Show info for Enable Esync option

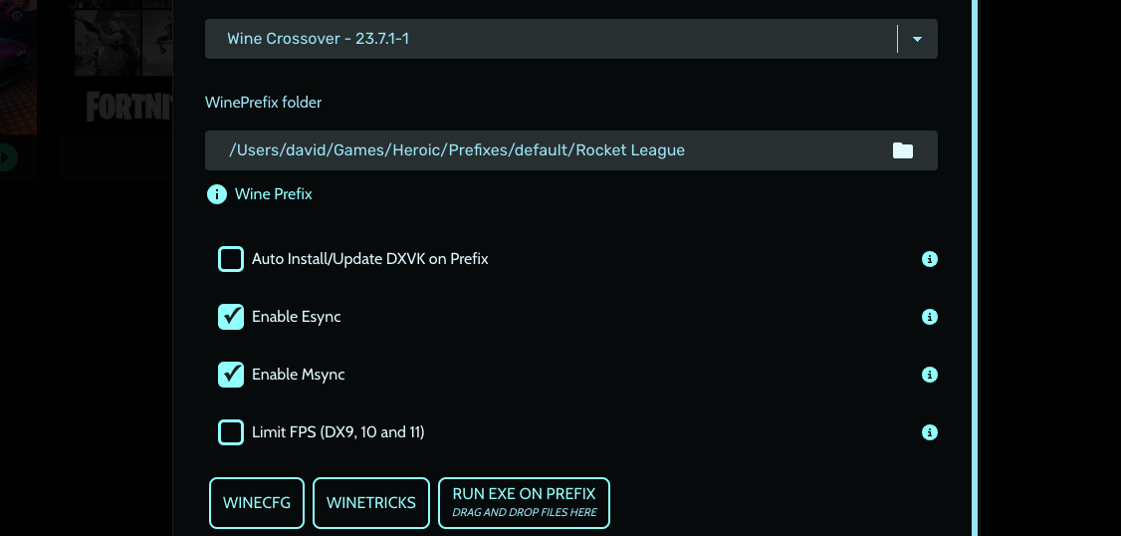[930, 316]
